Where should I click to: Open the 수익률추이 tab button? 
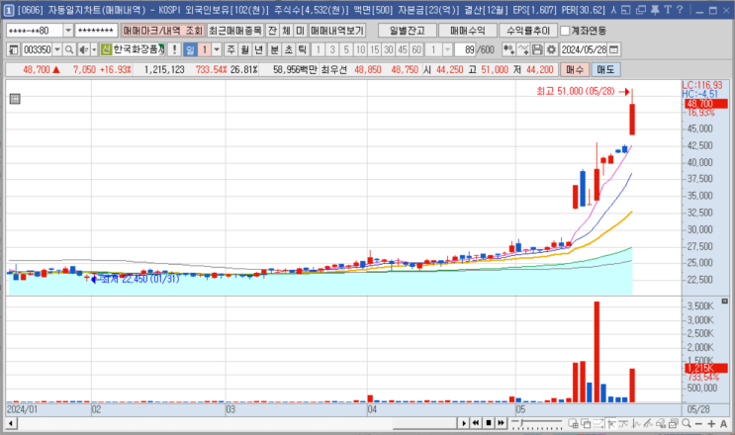[x=528, y=31]
